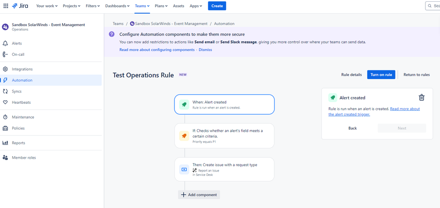
Task: Open the Your work dropdown
Action: point(47,6)
